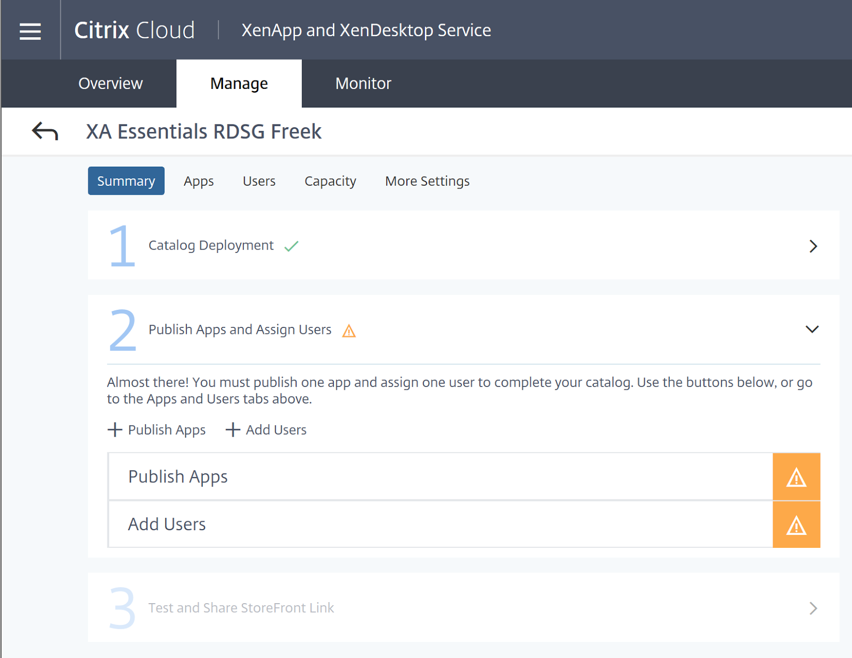Expand Test and Share StoreFront Link chevron

point(813,608)
